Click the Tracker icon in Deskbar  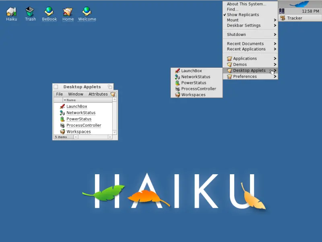point(283,18)
